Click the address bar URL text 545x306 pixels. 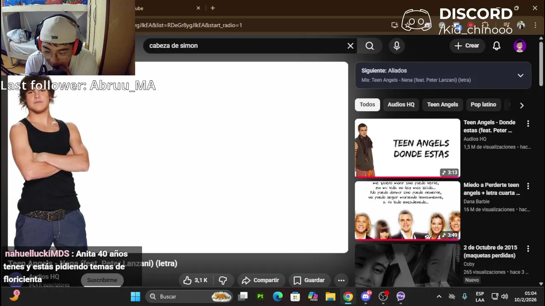click(x=189, y=25)
